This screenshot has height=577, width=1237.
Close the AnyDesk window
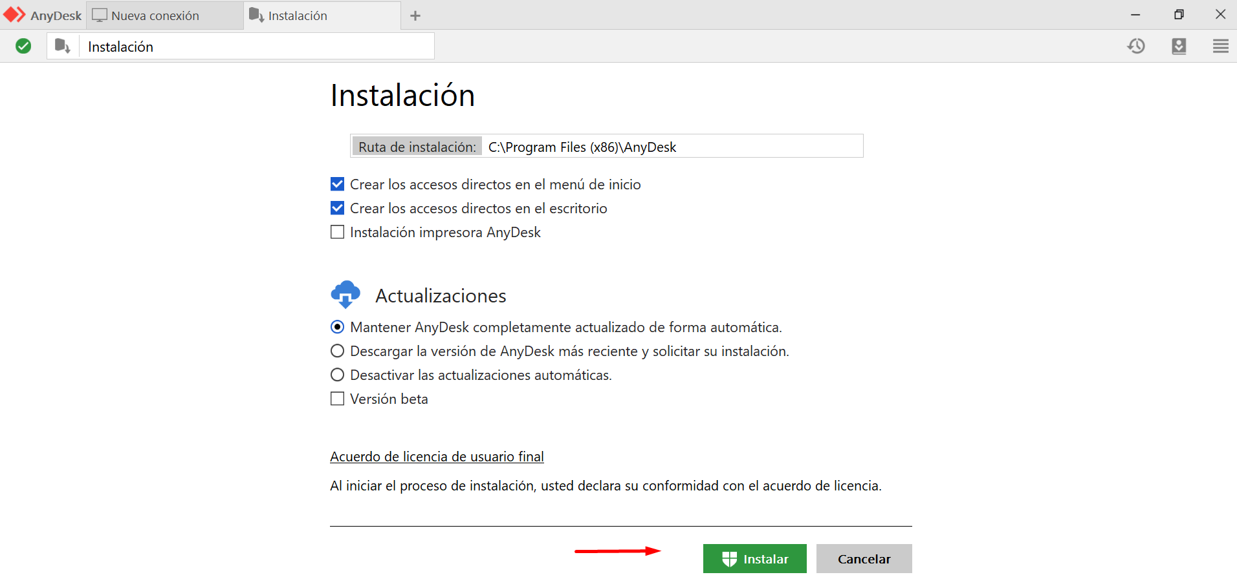(x=1220, y=14)
